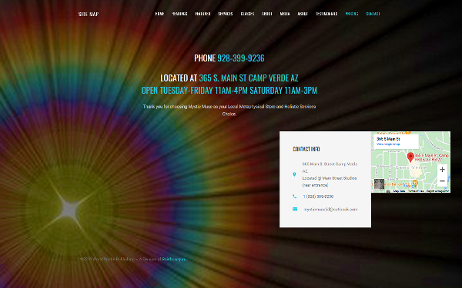Switch to satellite view thumbnail on map
462x288 pixels.
pyautogui.click(x=379, y=184)
